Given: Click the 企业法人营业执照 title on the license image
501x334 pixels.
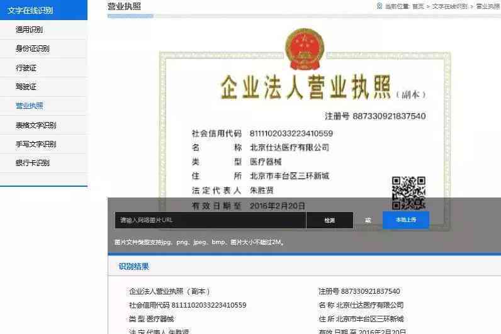Looking at the screenshot, I should point(305,87).
